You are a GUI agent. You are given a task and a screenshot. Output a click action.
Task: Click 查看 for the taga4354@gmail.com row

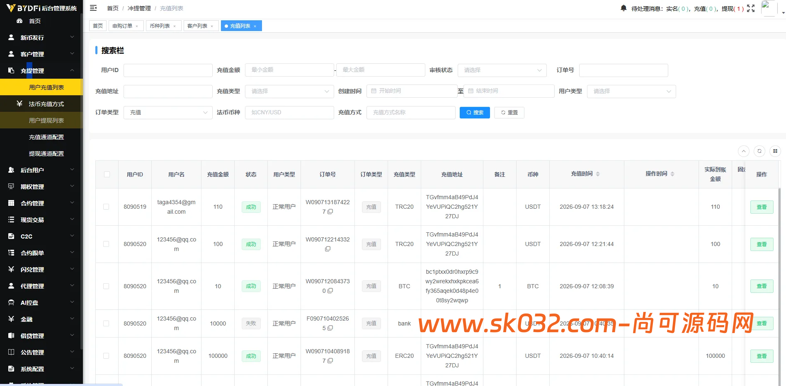762,207
